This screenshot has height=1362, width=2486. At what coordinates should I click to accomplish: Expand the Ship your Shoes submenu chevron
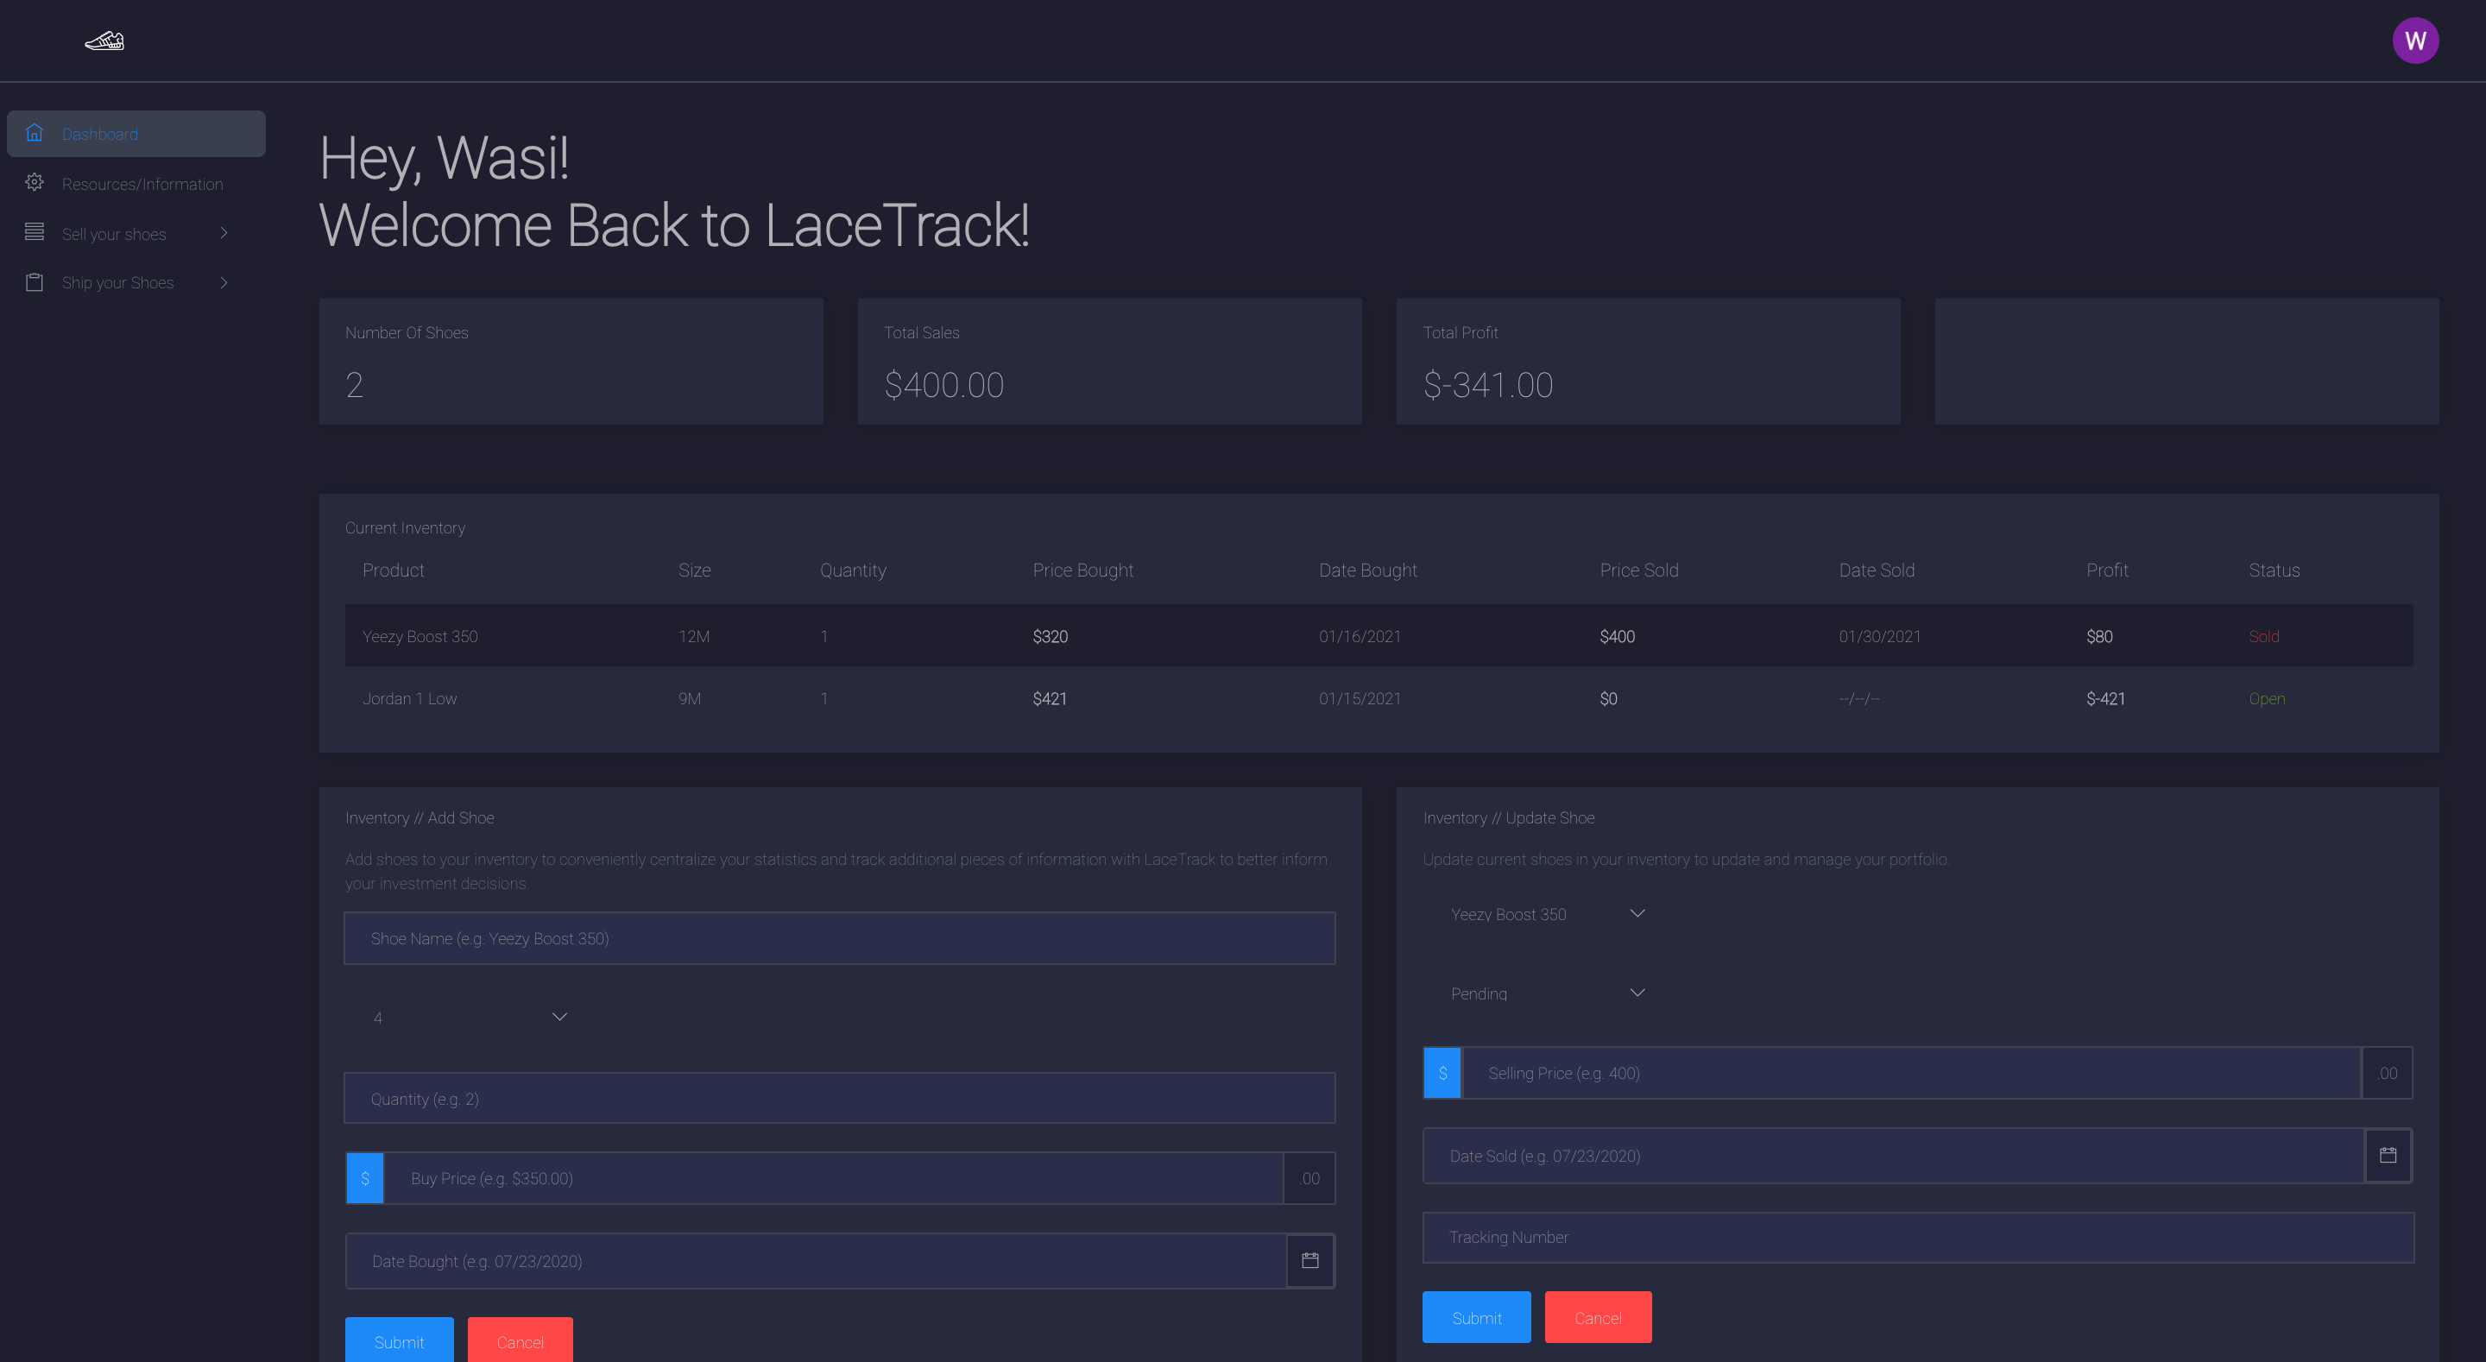[x=224, y=282]
